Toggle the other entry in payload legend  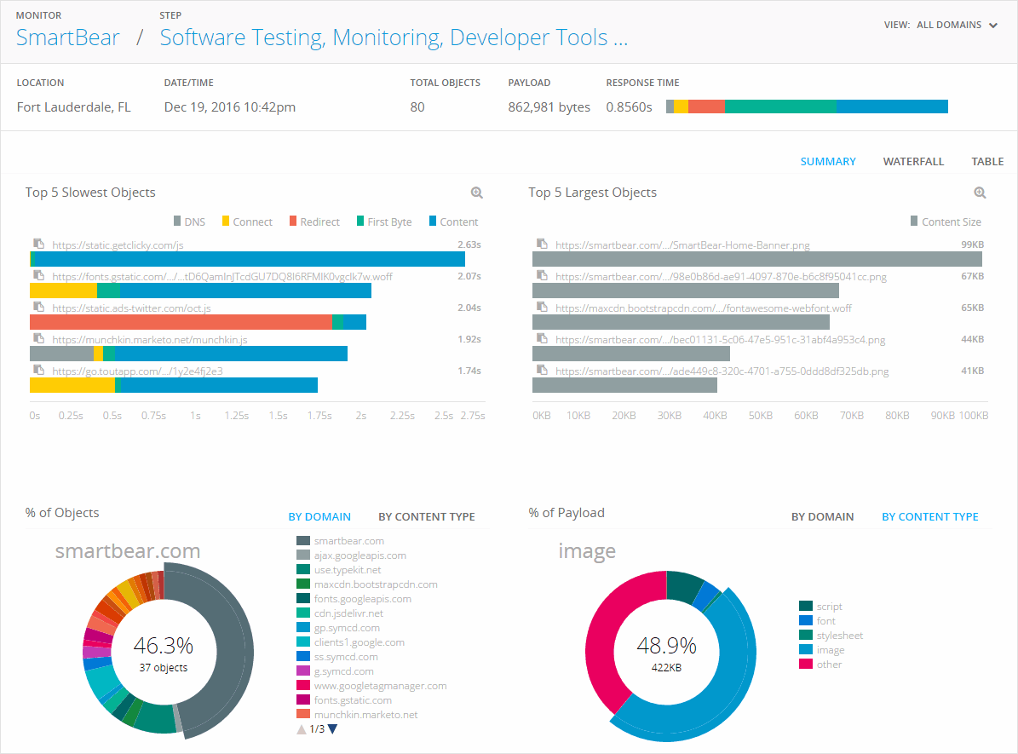point(821,665)
